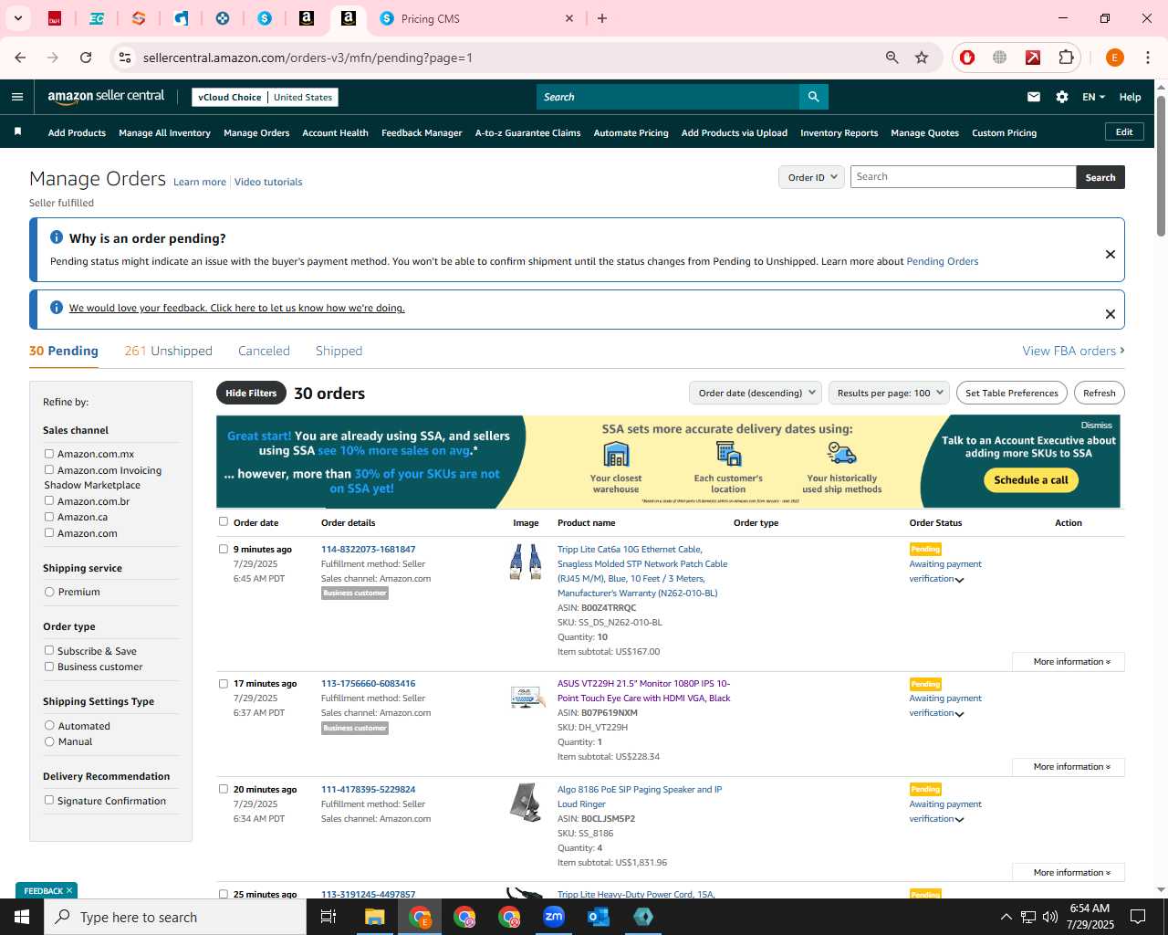The image size is (1168, 935).
Task: Expand More information for Ethernet cable order
Action: [1069, 662]
